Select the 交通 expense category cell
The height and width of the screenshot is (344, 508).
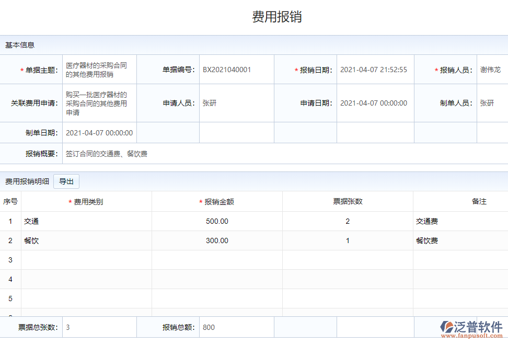point(86,221)
